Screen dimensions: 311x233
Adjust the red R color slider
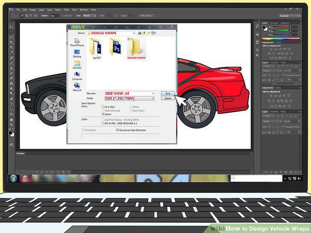click(280, 27)
